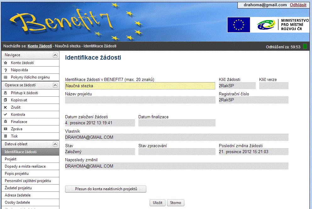Screen dimensions: 312x209
Task: Select Finalizace operation
Action: coord(30,122)
